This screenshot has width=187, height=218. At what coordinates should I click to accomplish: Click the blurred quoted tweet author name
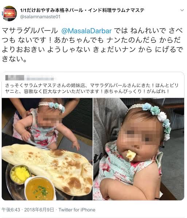40,78
